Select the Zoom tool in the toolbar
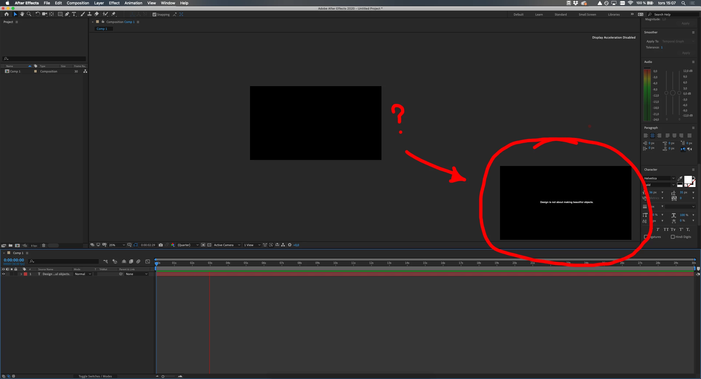The height and width of the screenshot is (379, 701). (x=29, y=14)
